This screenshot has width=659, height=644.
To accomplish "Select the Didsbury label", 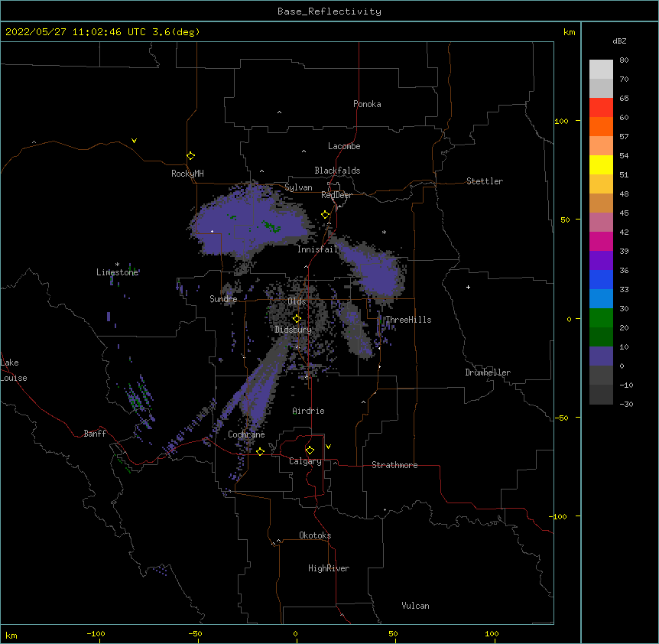I will tap(294, 330).
